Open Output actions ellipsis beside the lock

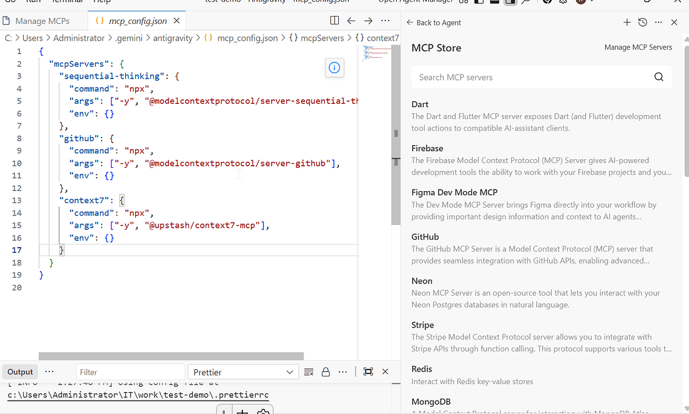pyautogui.click(x=343, y=372)
